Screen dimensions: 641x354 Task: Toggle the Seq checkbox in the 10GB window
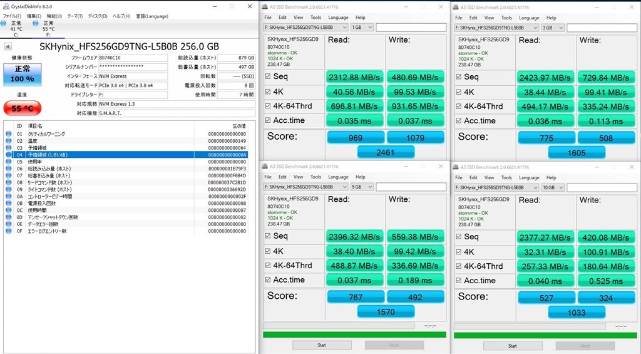coord(458,237)
